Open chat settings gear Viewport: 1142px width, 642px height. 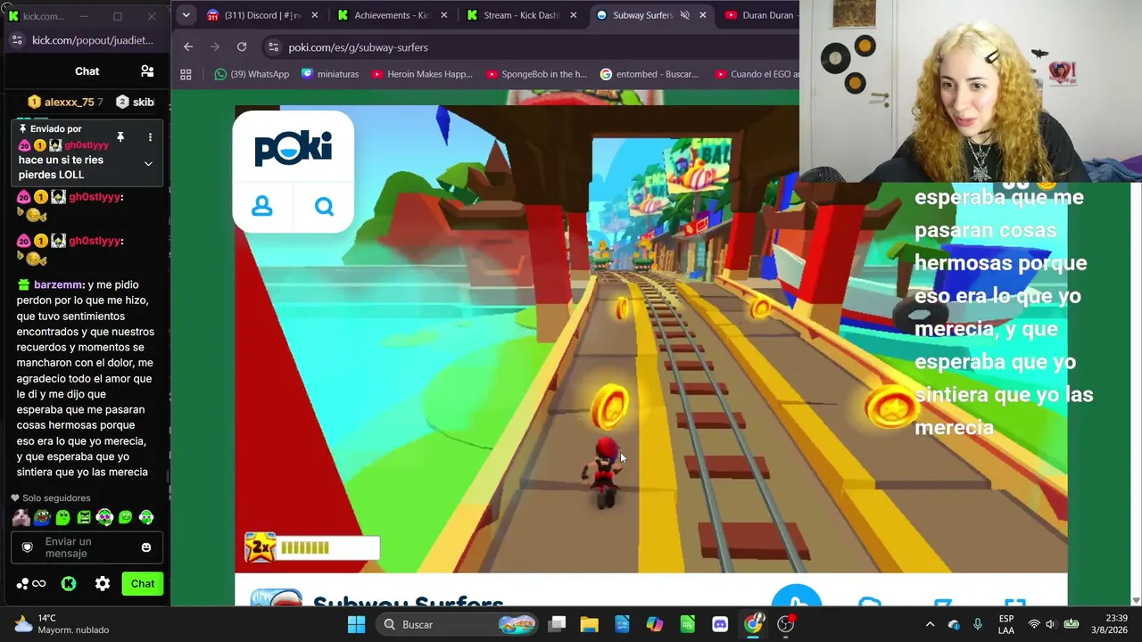click(x=103, y=584)
